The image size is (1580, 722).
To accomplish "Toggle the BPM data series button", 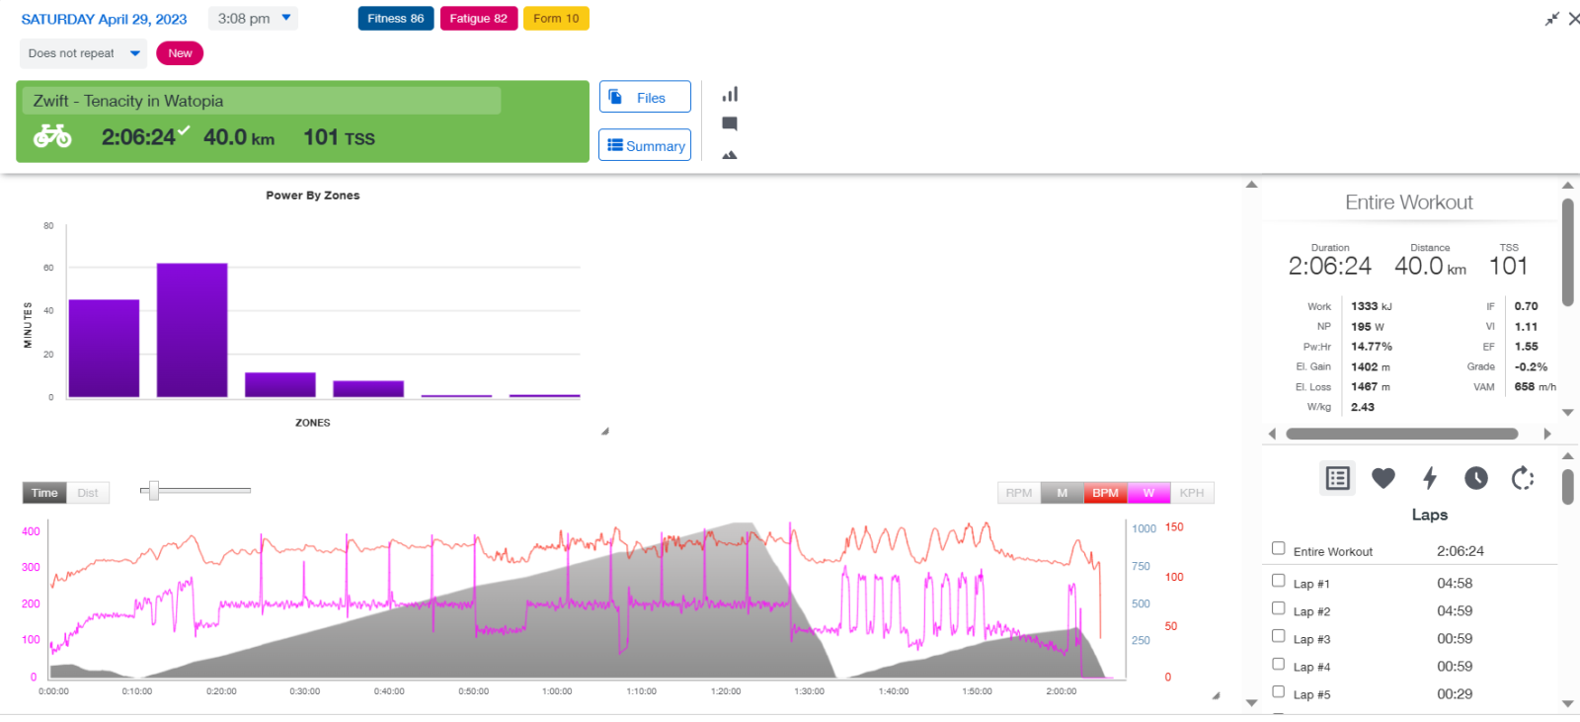I will coord(1105,493).
